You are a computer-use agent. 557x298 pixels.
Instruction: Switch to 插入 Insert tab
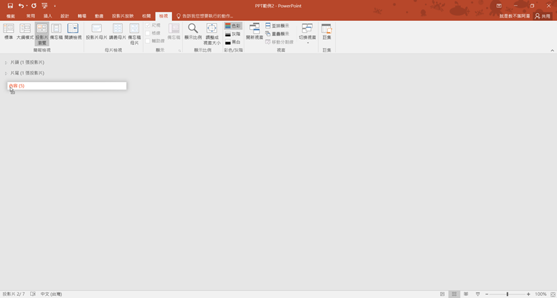point(47,16)
